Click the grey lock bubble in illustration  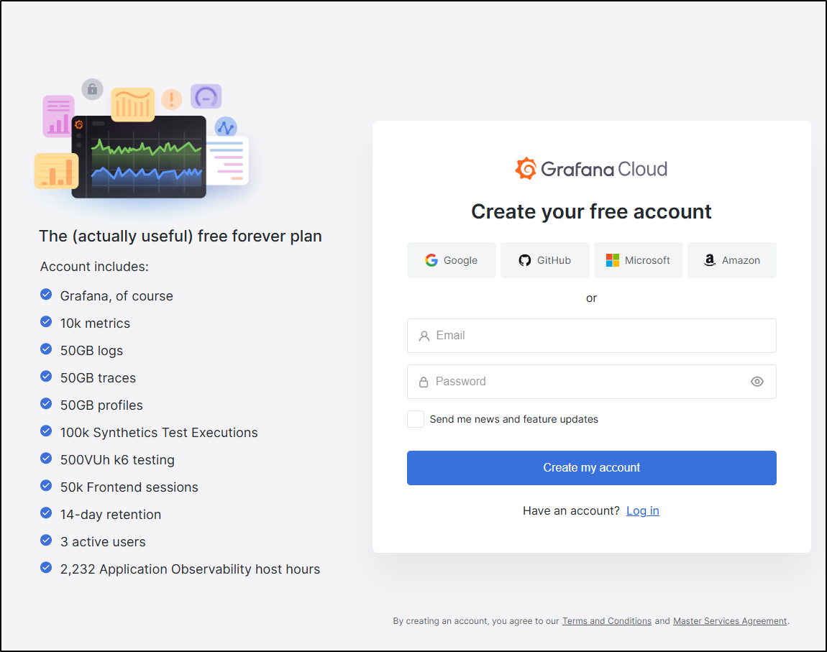[92, 89]
